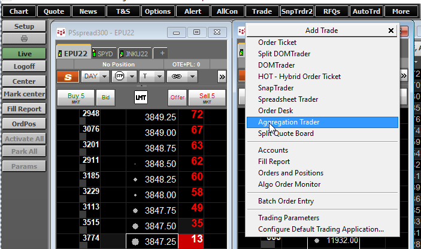Choose Algo Order Monitor menu entry
The height and width of the screenshot is (249, 421).
[289, 184]
